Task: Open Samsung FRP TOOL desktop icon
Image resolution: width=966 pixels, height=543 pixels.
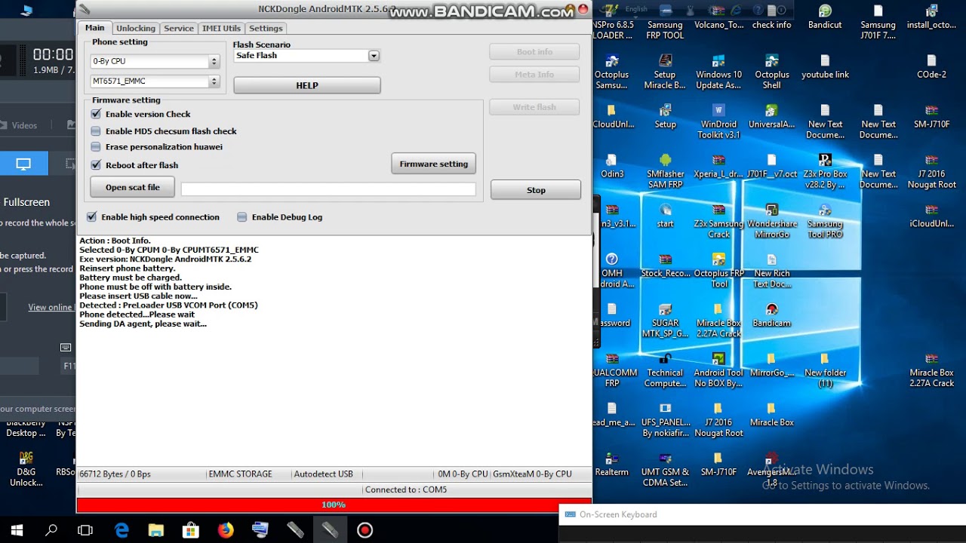Action: click(x=665, y=22)
